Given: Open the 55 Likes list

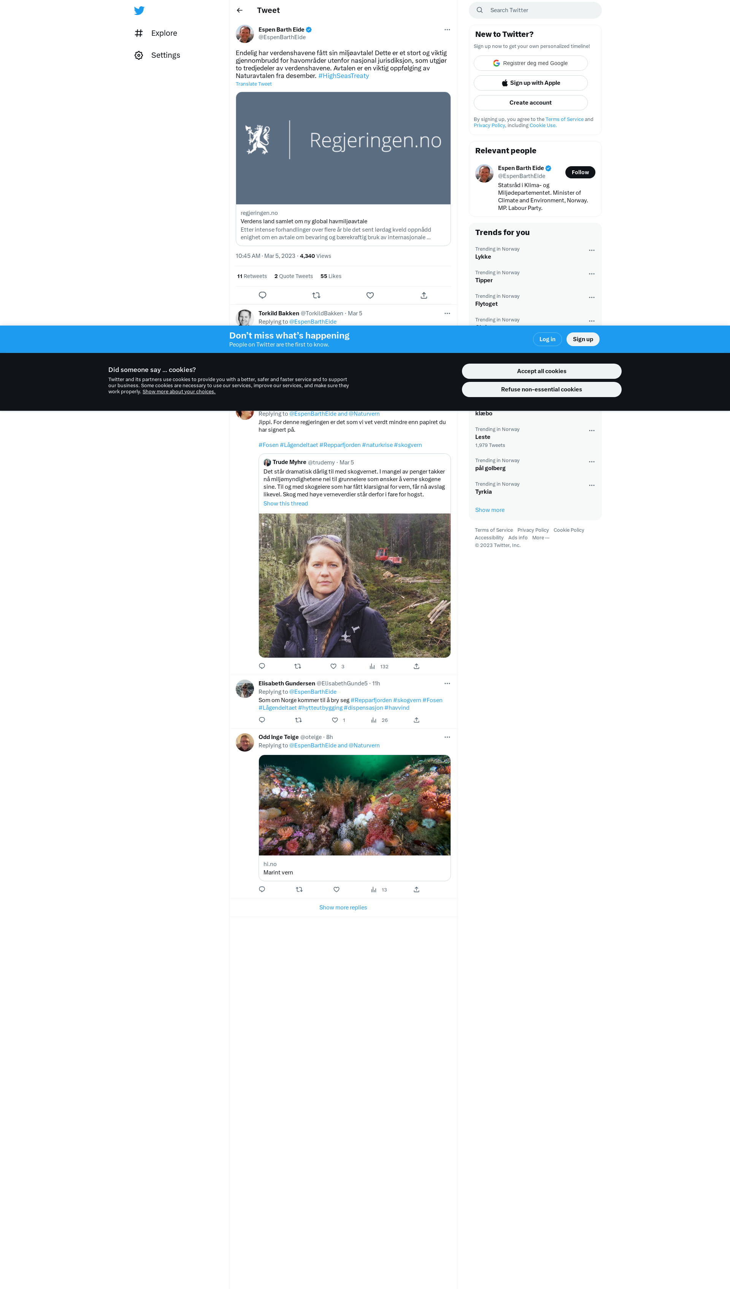Looking at the screenshot, I should [331, 276].
